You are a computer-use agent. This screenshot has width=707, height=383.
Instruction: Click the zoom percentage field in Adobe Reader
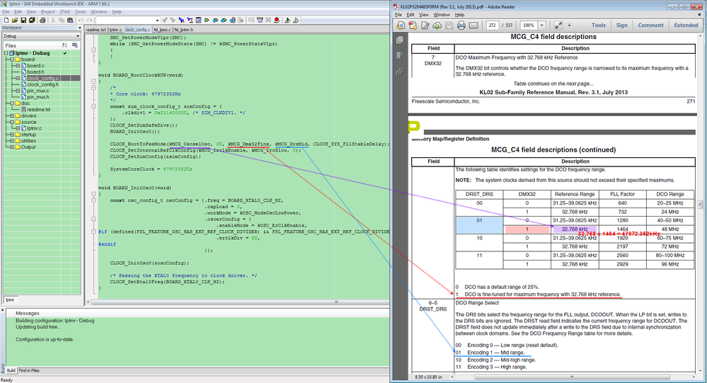pos(529,25)
